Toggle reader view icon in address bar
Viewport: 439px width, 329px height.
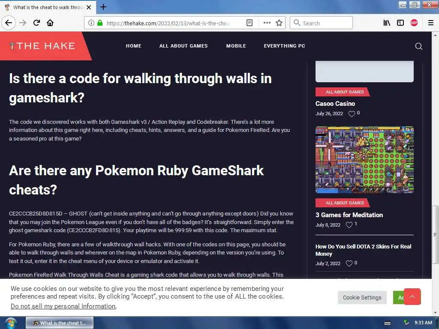coord(250,23)
